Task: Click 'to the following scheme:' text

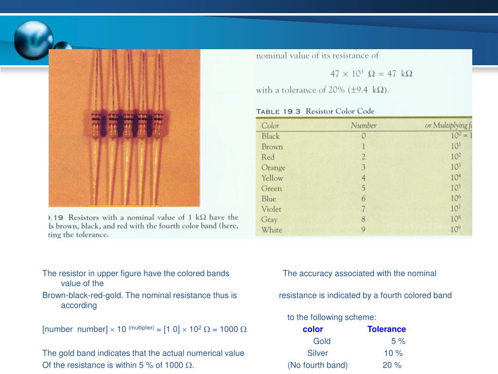Action: click(332, 318)
